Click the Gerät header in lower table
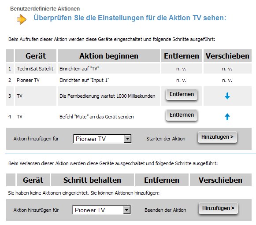This screenshot has height=225, width=256. tap(33, 180)
